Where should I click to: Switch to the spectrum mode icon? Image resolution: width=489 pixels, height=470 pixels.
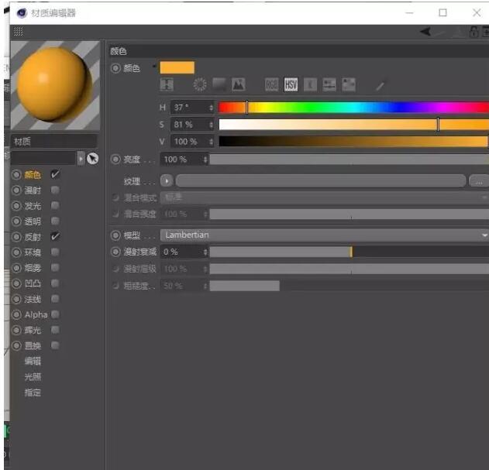pos(219,84)
